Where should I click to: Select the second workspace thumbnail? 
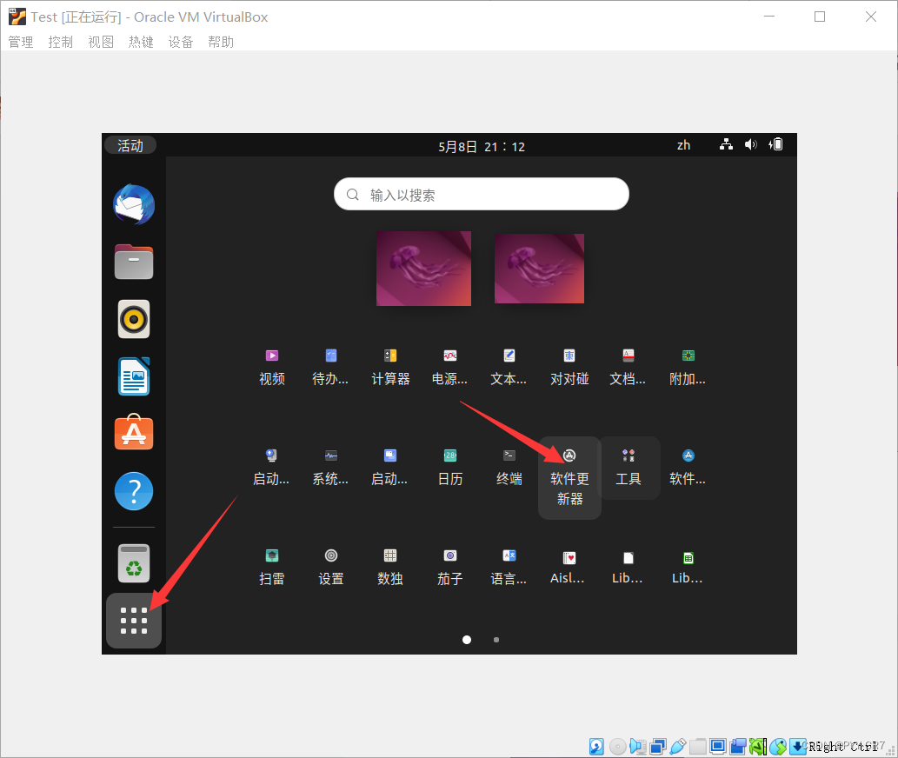point(540,269)
